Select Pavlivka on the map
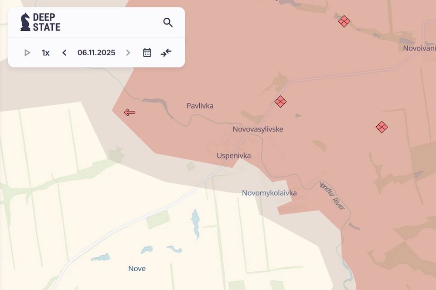Screen dimensions: 436x290 click(200, 105)
